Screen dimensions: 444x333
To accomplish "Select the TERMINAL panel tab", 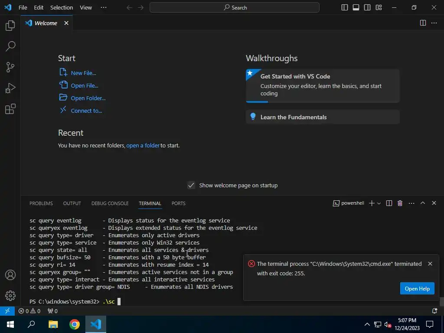I will tap(150, 203).
